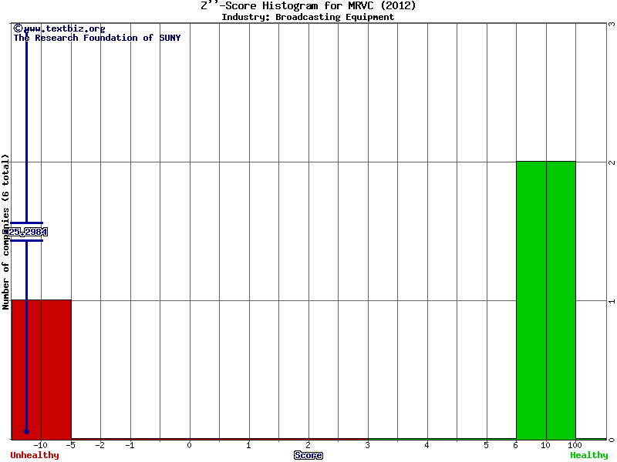Click 'The Research Foundation of SUNY' text
Image resolution: width=617 pixels, height=462 pixels.
[97, 38]
